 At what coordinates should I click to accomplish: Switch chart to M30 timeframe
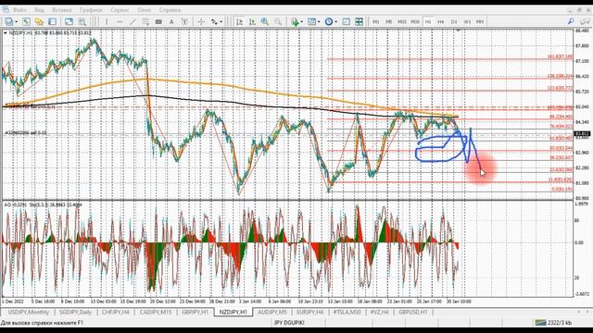pos(415,22)
